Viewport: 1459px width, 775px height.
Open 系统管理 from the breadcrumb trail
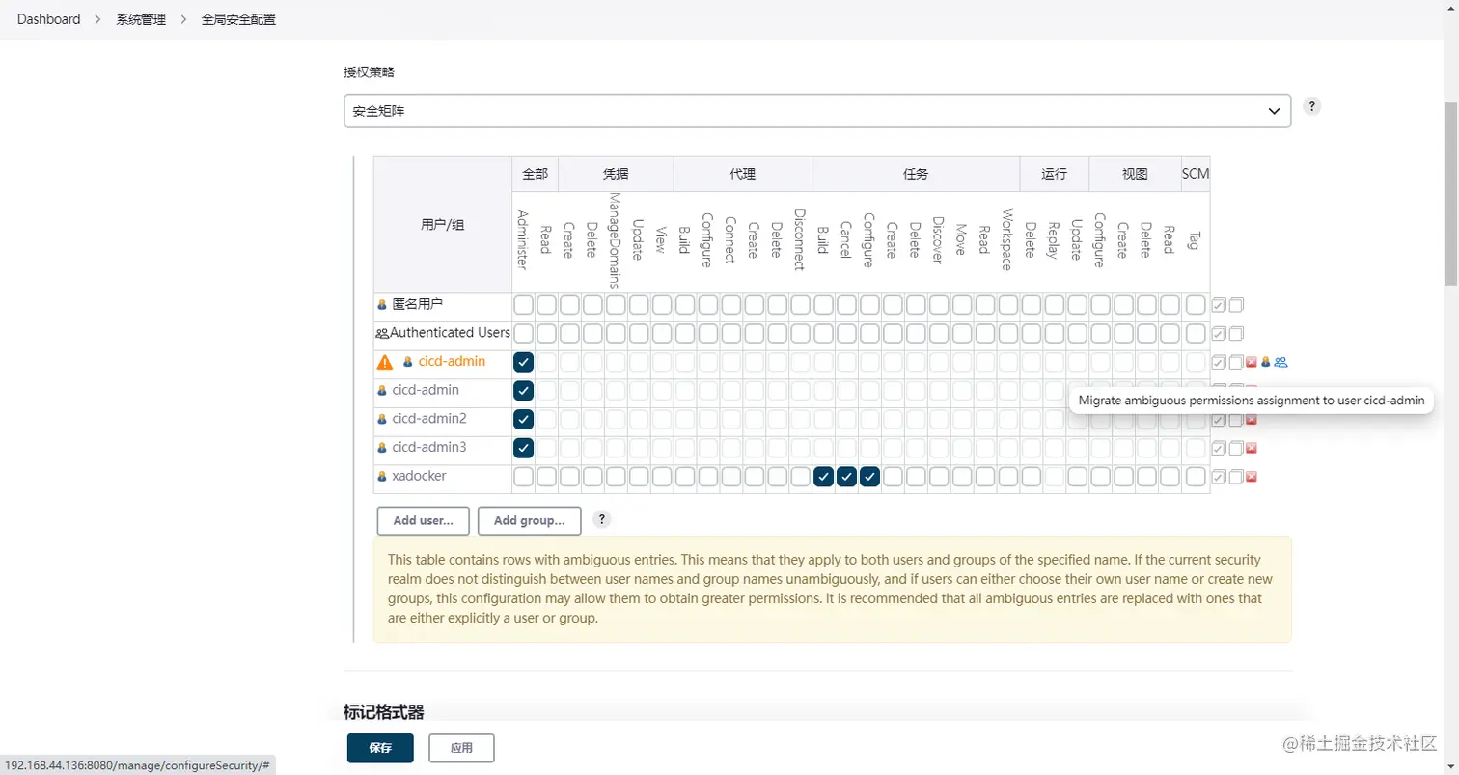[140, 18]
